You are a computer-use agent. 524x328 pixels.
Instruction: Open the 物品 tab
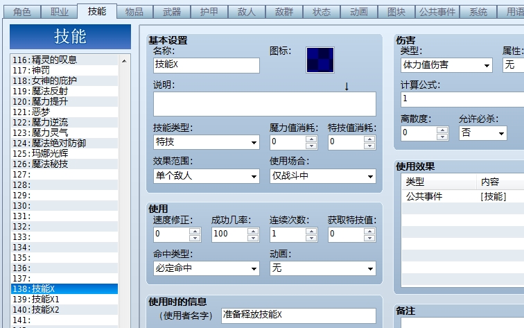tap(134, 12)
